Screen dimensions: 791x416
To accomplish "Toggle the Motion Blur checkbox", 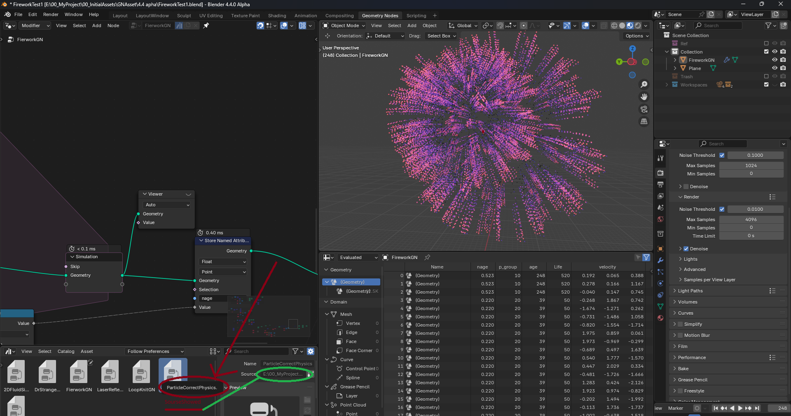I will 681,335.
